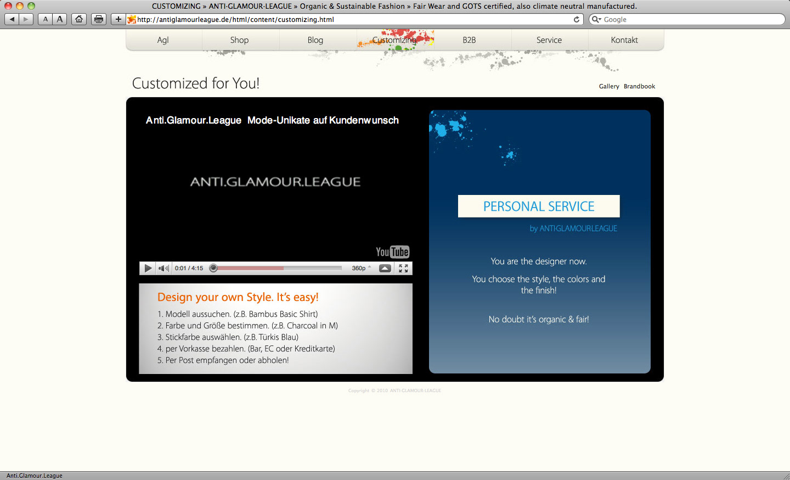Click the YouTube logo on video
This screenshot has width=790, height=480.
[393, 252]
